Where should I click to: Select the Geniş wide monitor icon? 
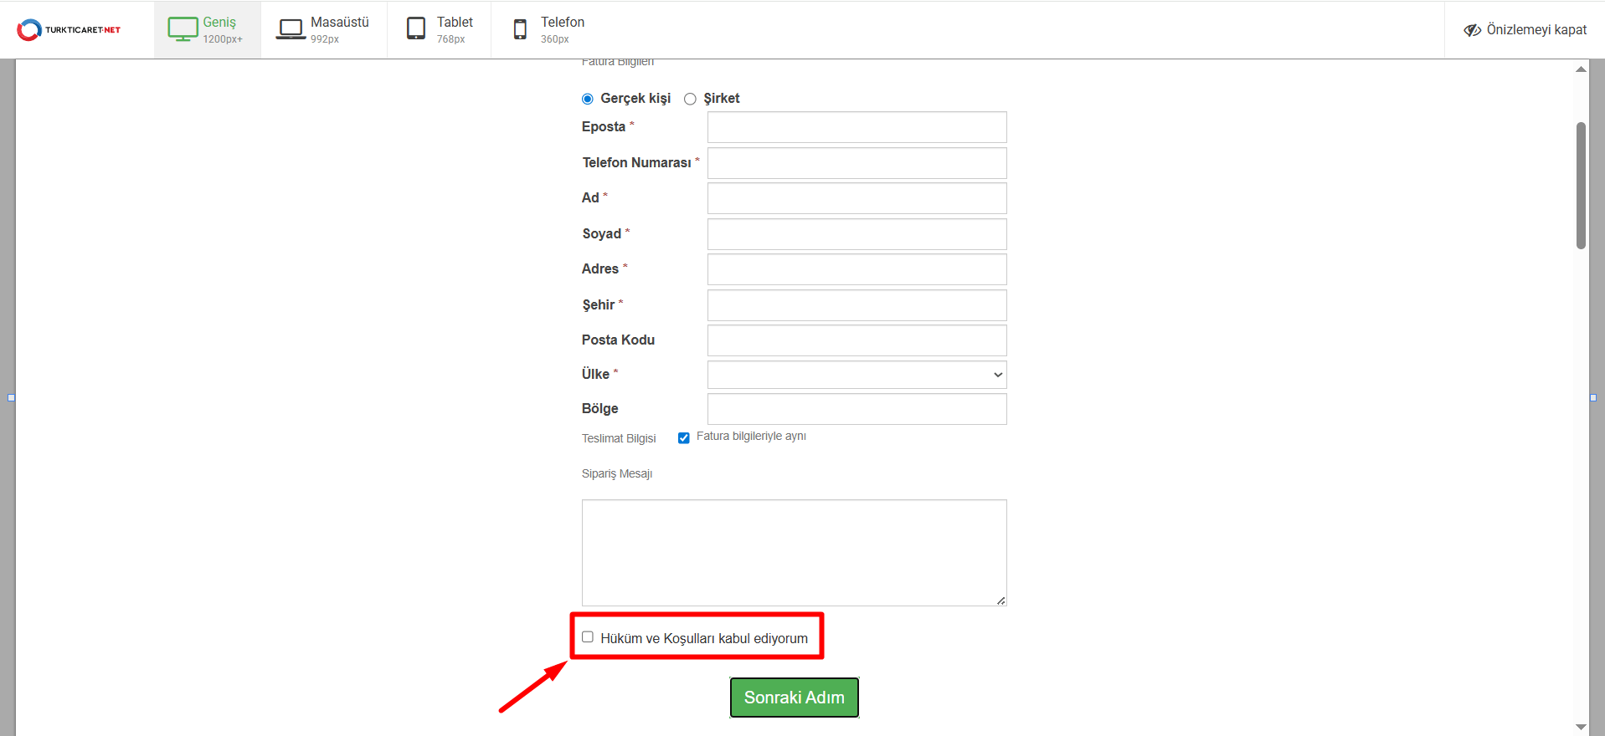(x=183, y=29)
